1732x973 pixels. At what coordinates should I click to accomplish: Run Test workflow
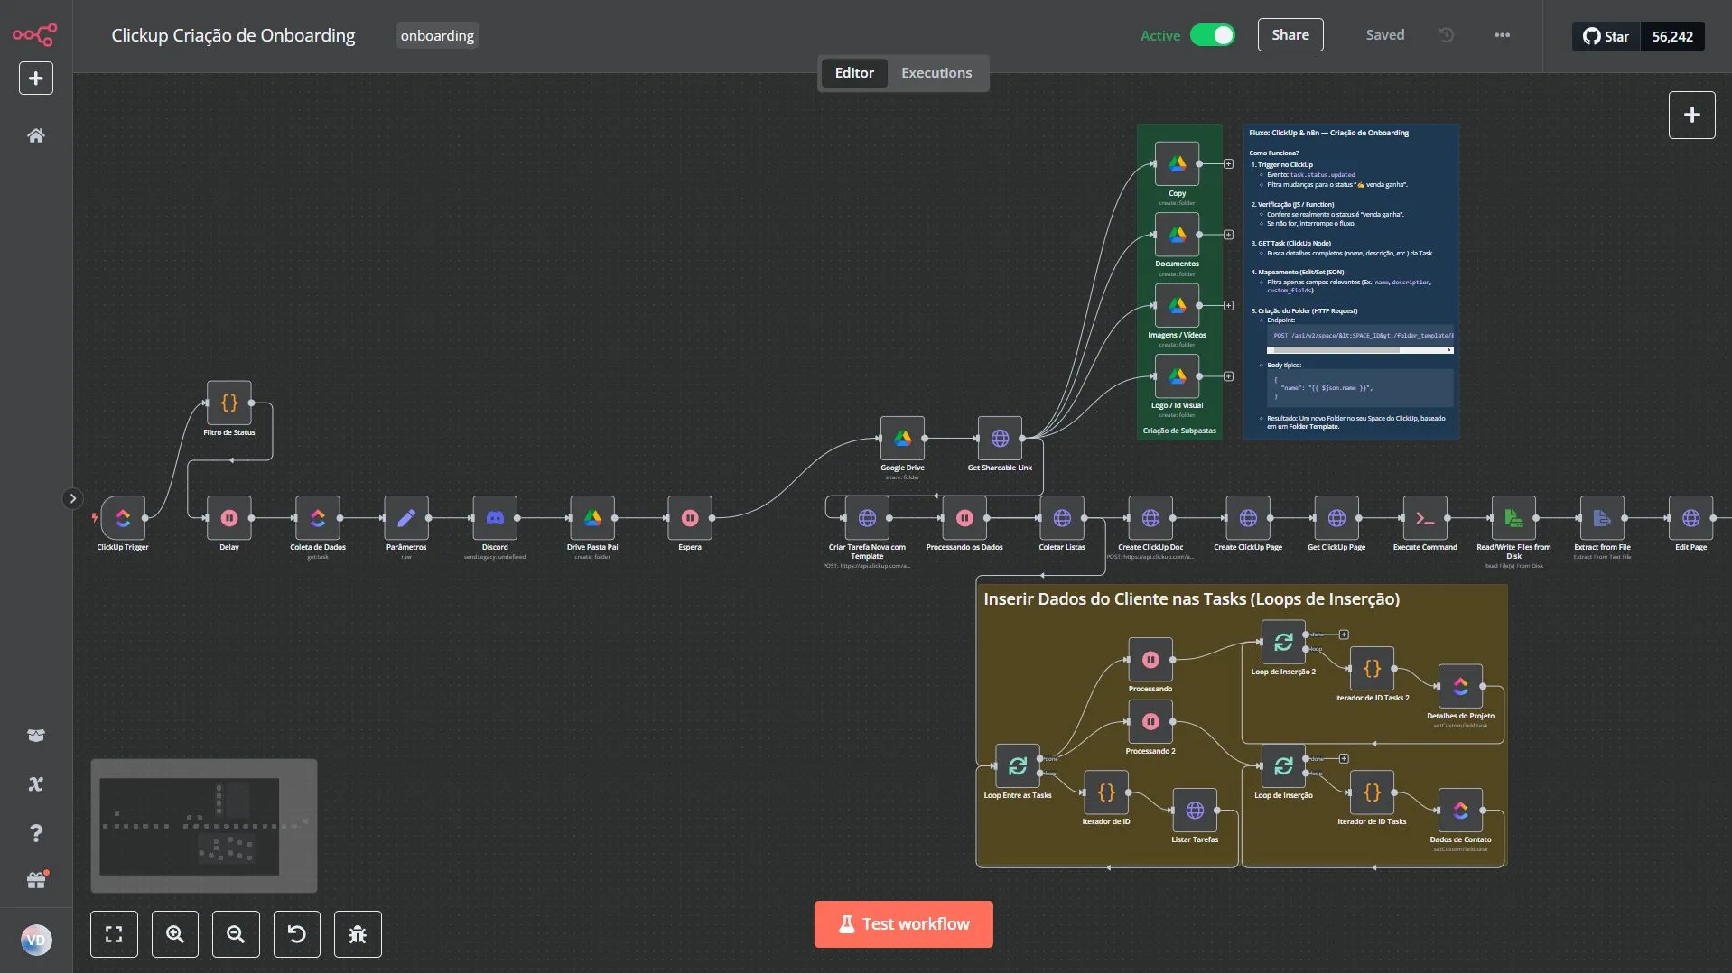tap(903, 924)
